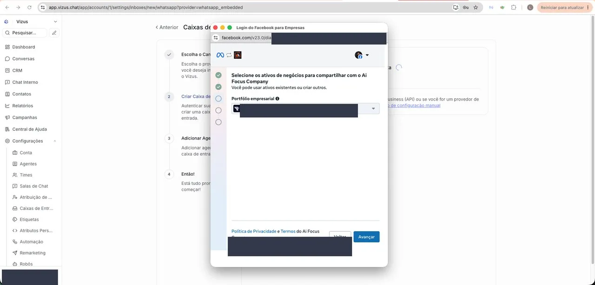
Task: Click the compose pencil icon beside search
Action: pyautogui.click(x=54, y=33)
